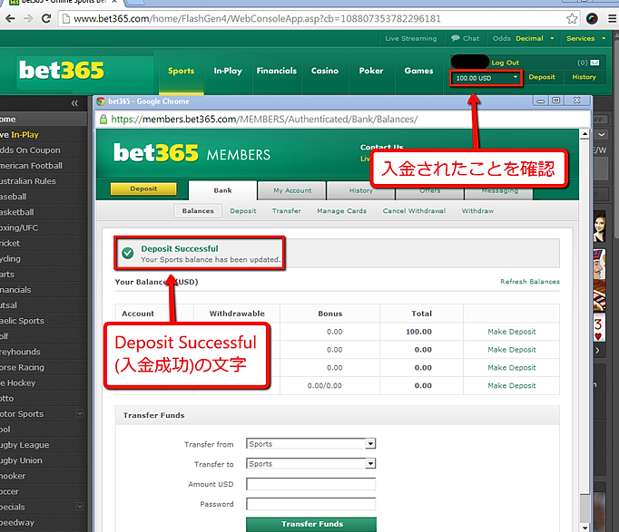Image resolution: width=619 pixels, height=532 pixels.
Task: Collapse the left sports sidebar
Action: [x=74, y=103]
